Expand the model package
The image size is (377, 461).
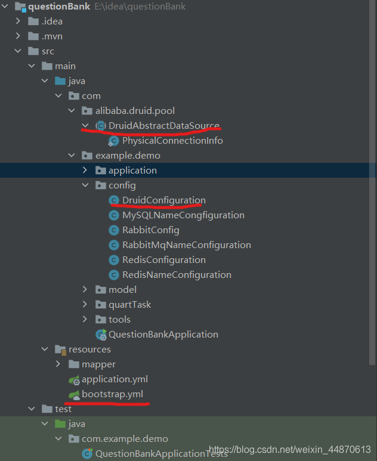coord(85,289)
